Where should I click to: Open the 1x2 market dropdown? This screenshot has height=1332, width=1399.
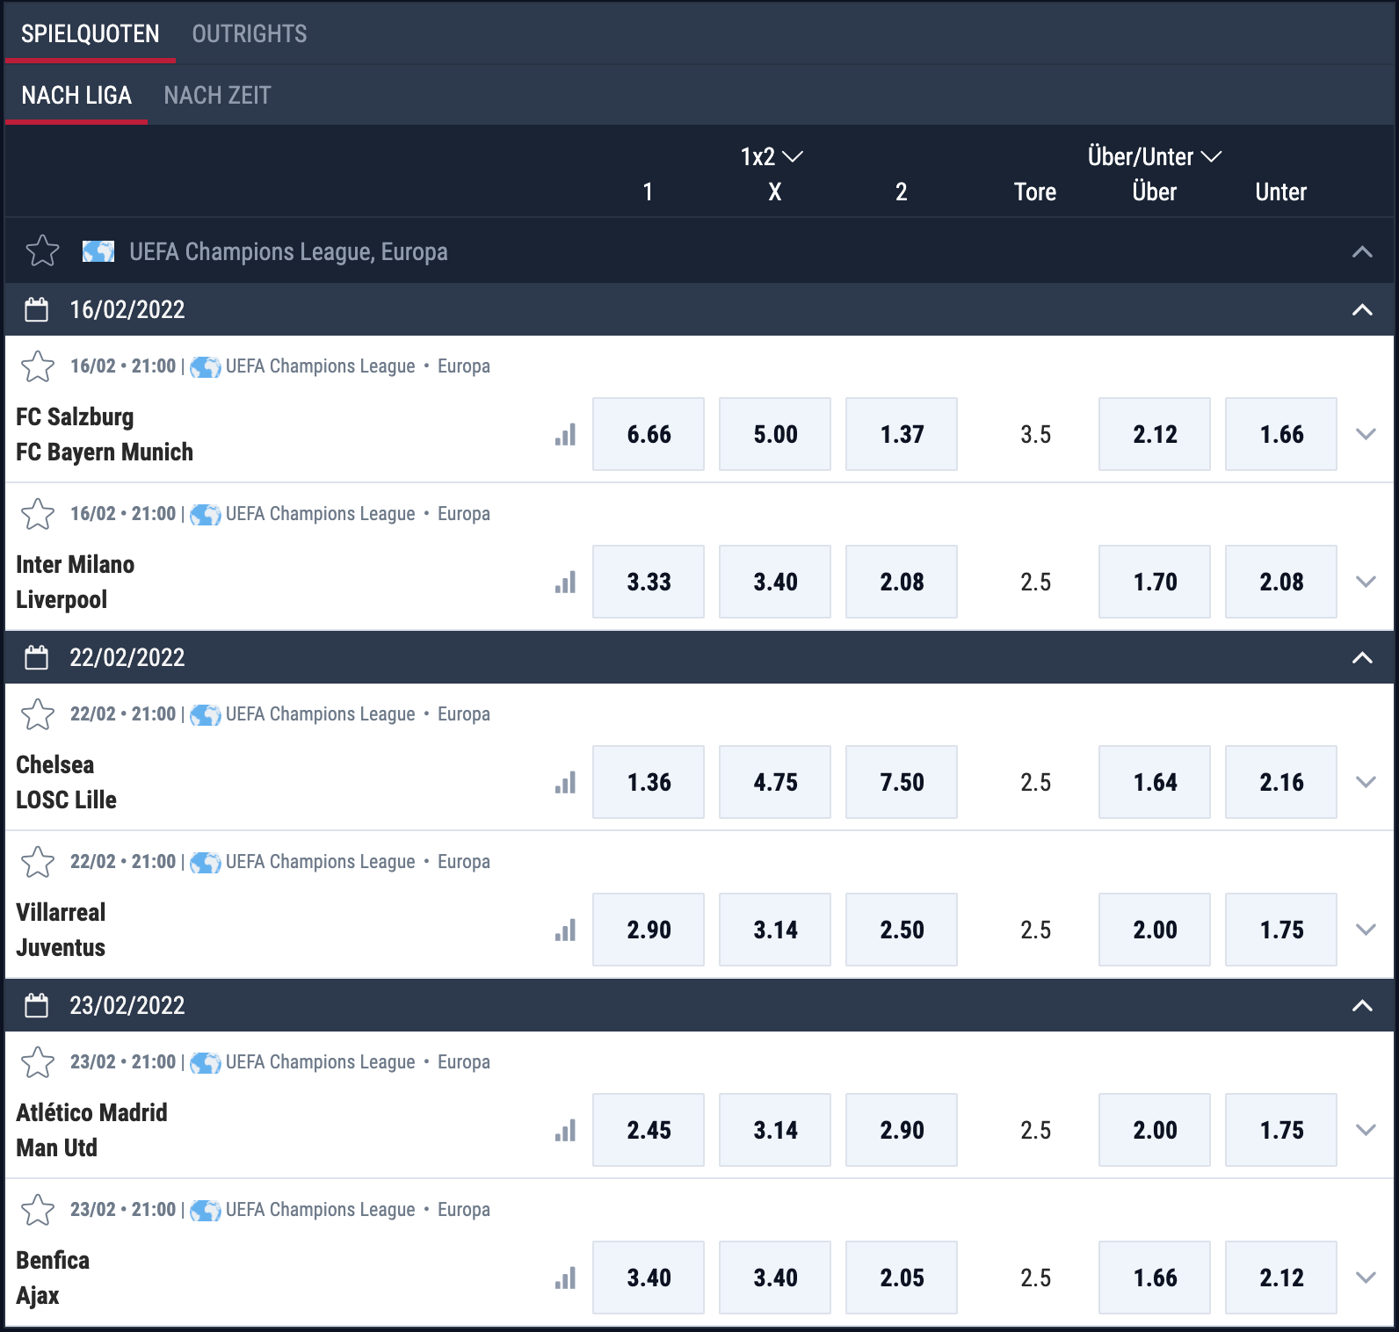(x=772, y=156)
